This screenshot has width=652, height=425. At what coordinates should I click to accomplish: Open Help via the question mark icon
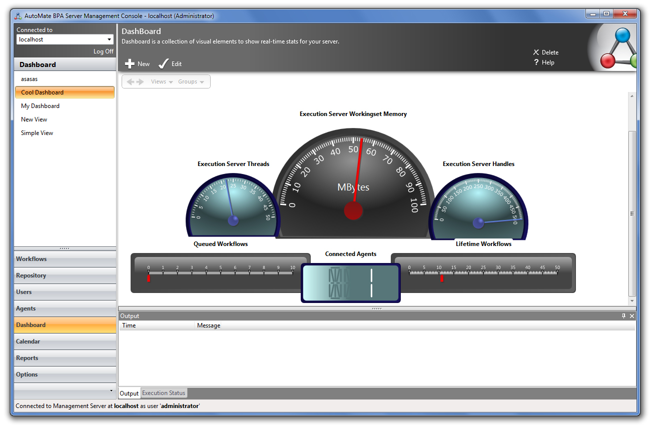(535, 62)
